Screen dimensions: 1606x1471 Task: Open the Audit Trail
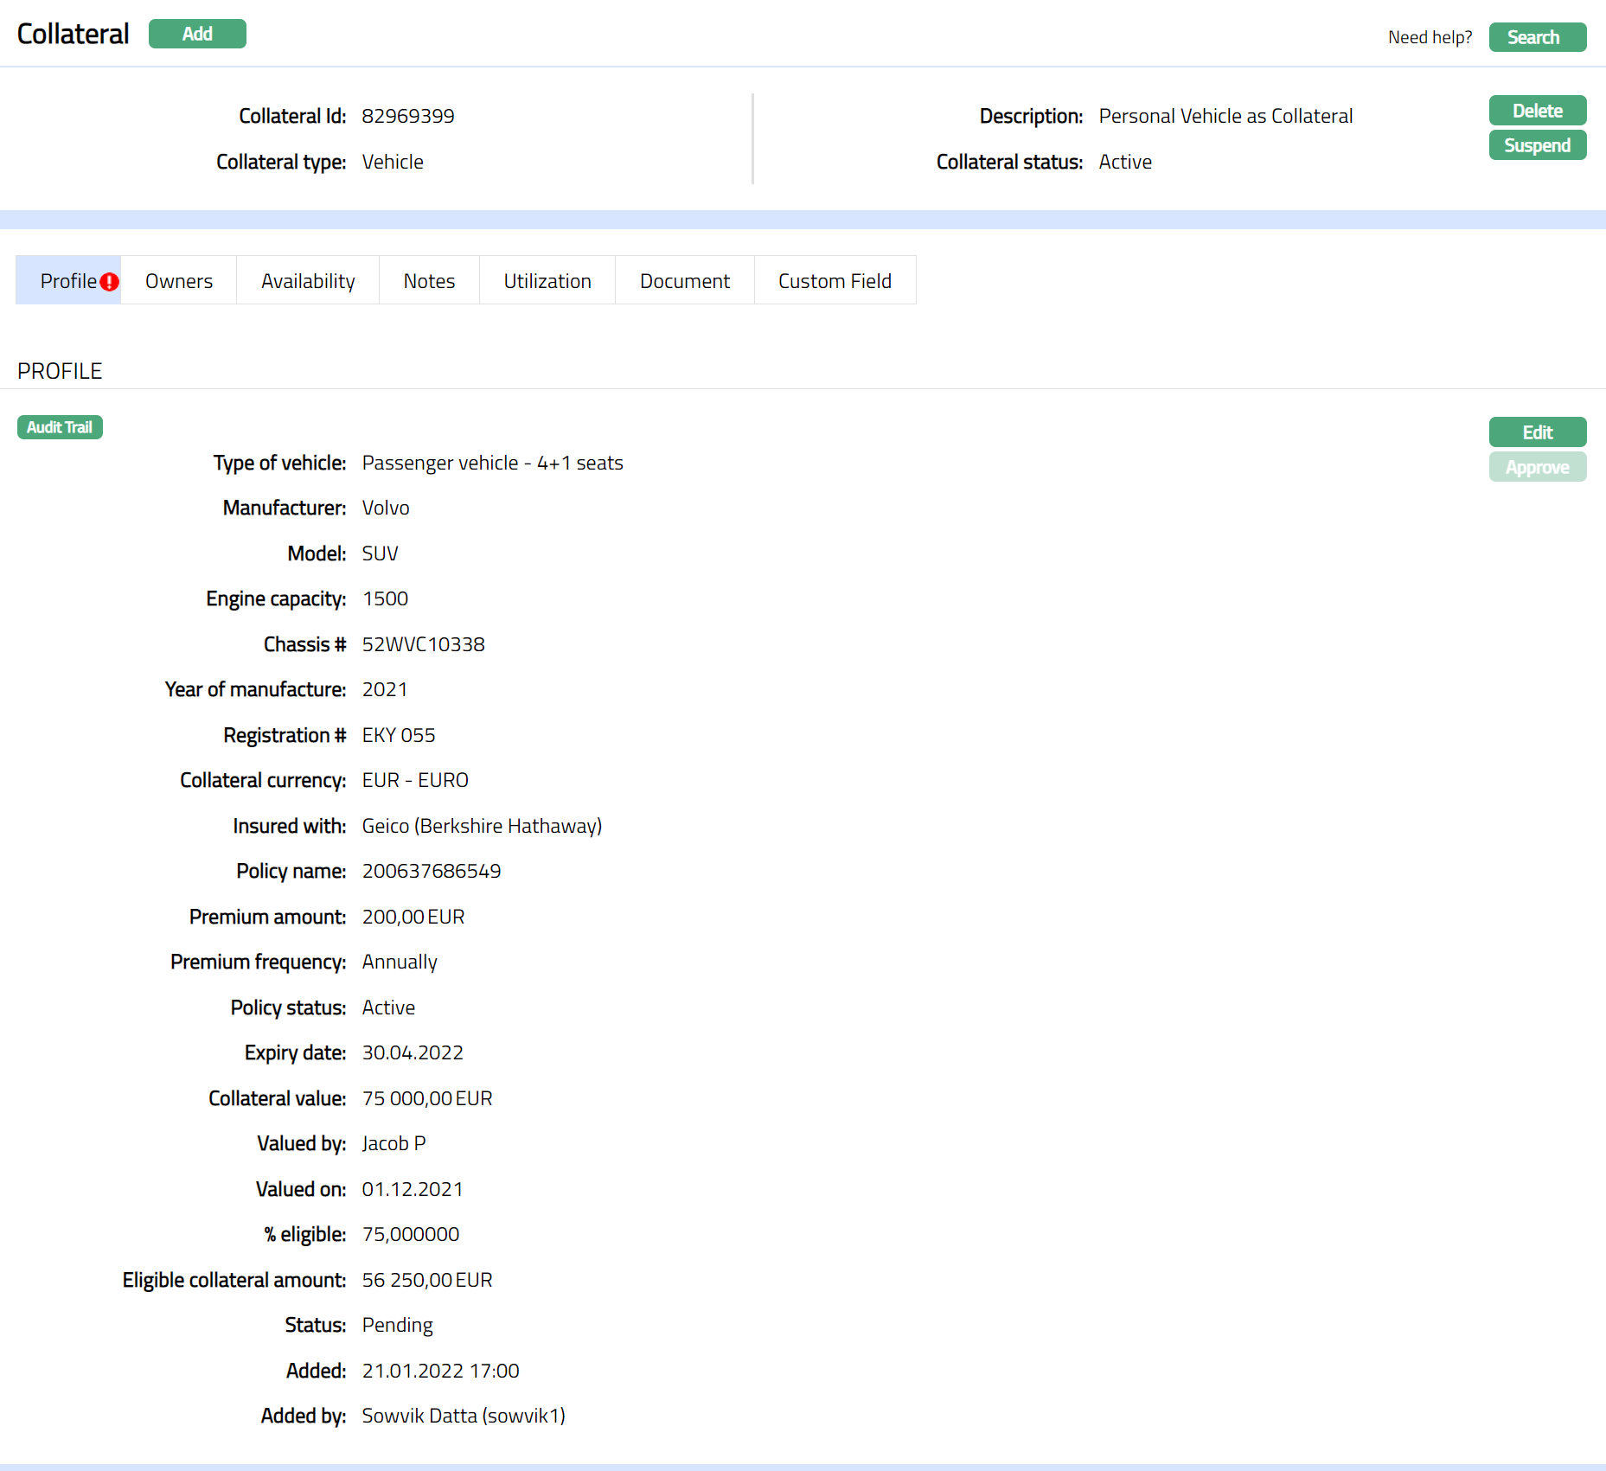pyautogui.click(x=60, y=427)
